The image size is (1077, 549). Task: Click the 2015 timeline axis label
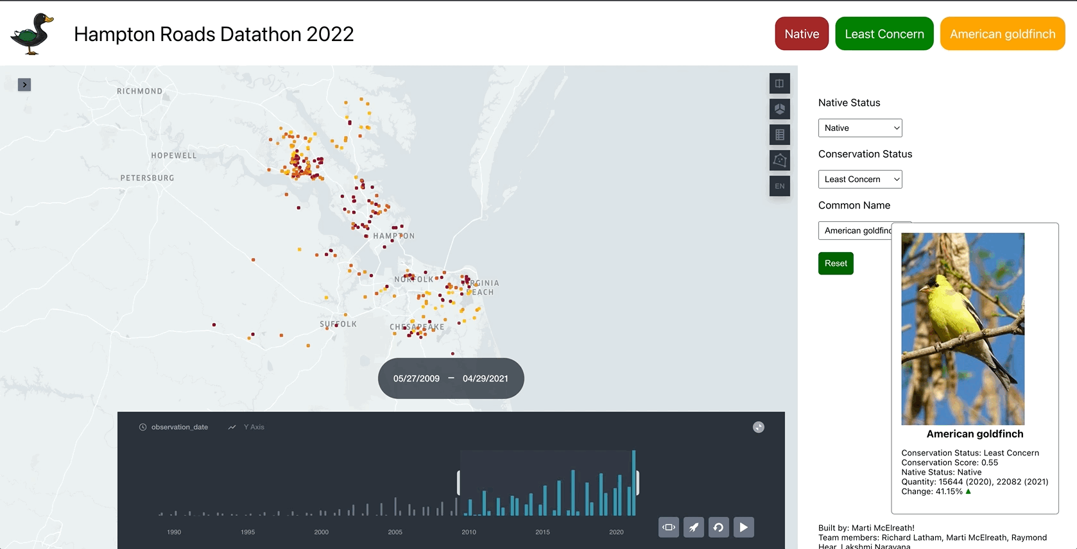pyautogui.click(x=542, y=532)
